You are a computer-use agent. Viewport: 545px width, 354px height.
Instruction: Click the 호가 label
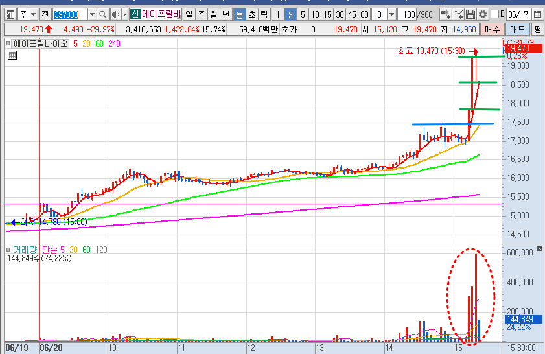click(289, 29)
